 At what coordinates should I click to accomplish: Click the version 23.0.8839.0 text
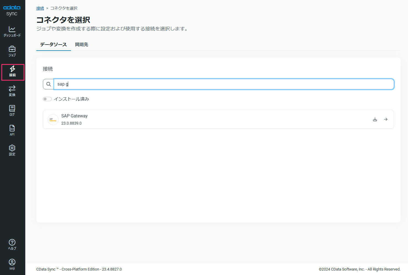click(x=71, y=123)
